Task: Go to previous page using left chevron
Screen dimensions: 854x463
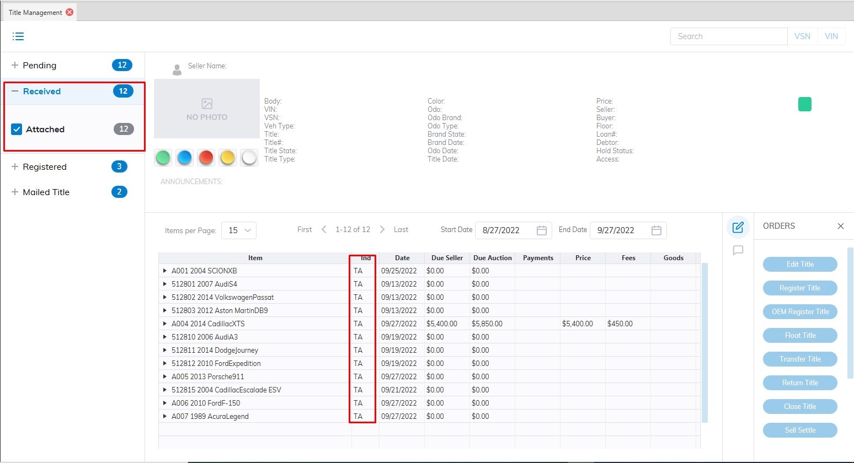Action: click(x=324, y=229)
